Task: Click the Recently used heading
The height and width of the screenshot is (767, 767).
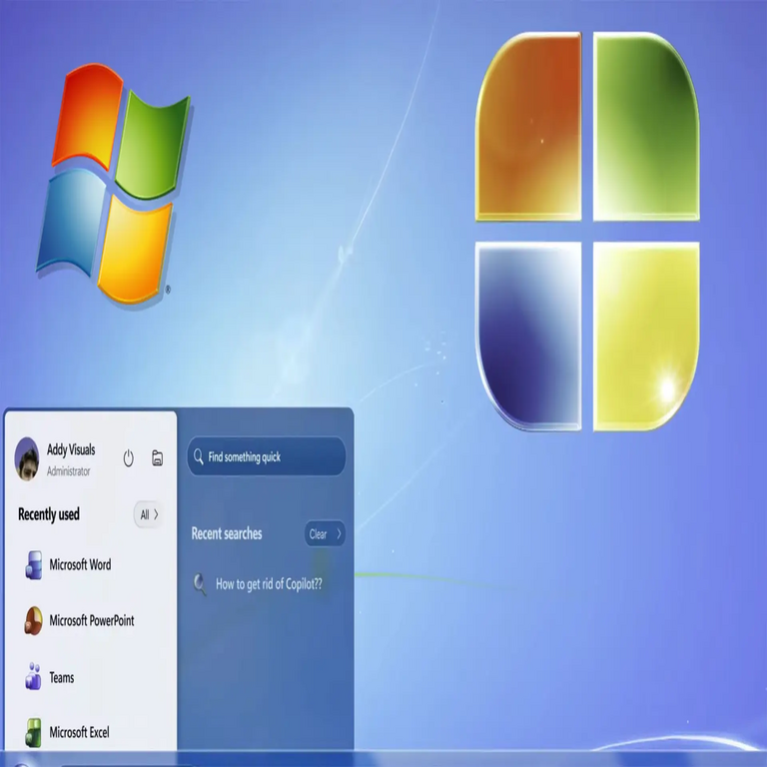Action: point(48,514)
